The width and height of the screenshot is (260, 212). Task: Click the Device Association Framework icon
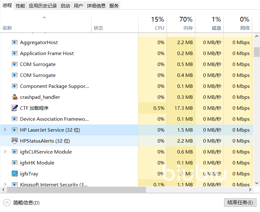(15, 119)
